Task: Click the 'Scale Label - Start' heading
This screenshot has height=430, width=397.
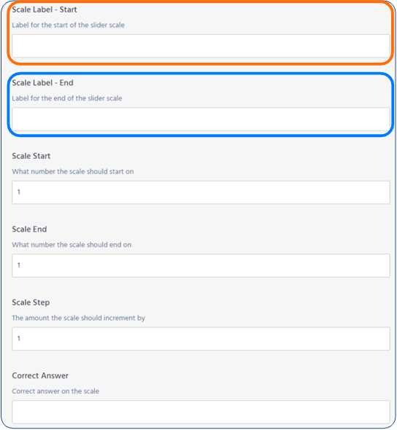Action: pyautogui.click(x=45, y=9)
